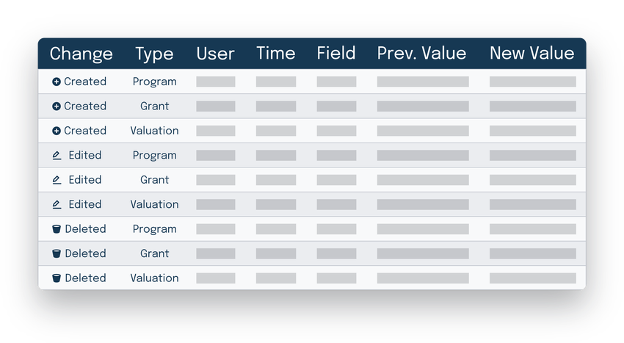624x343 pixels.
Task: Click the trash icon in Deleted Program row
Action: coord(57,229)
